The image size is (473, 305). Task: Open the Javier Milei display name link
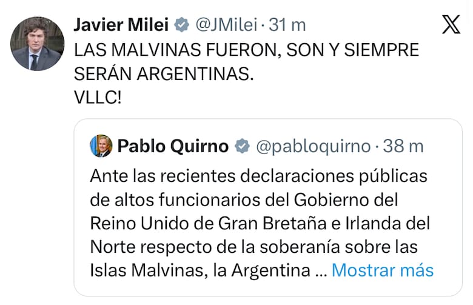(x=121, y=25)
